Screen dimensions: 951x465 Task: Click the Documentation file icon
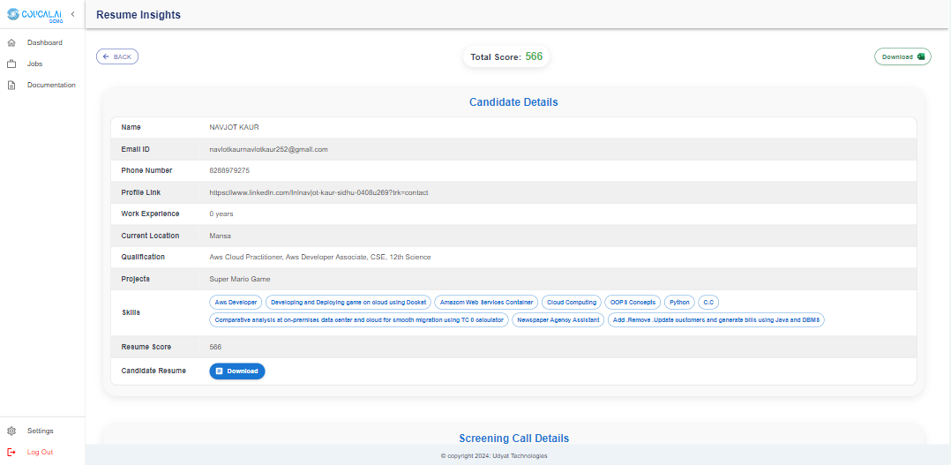[11, 85]
